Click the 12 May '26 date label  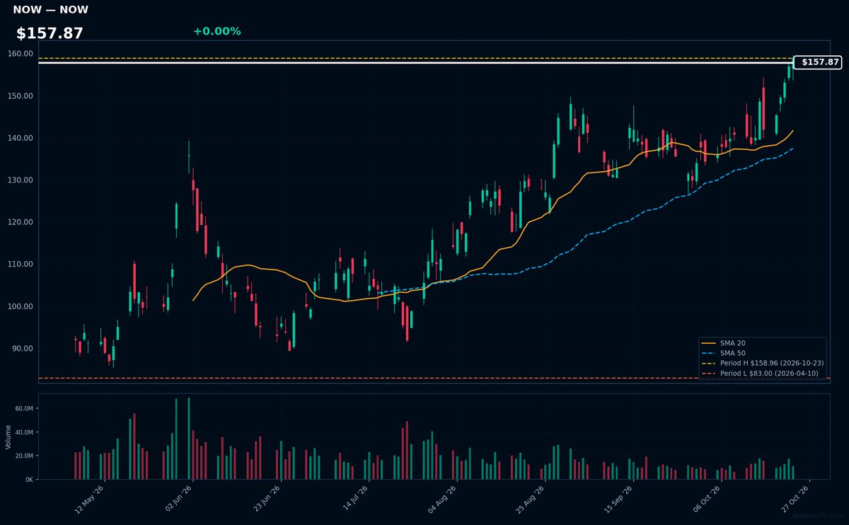click(90, 500)
